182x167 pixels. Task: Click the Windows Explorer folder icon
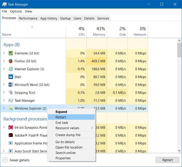(x=11, y=108)
